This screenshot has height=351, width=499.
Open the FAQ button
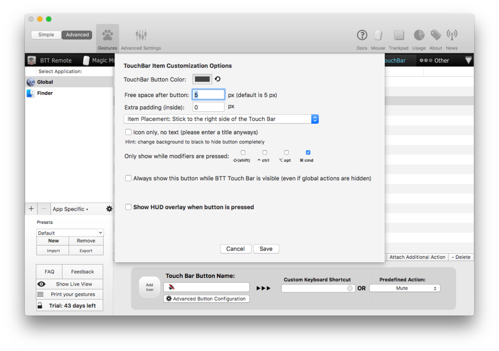(49, 272)
